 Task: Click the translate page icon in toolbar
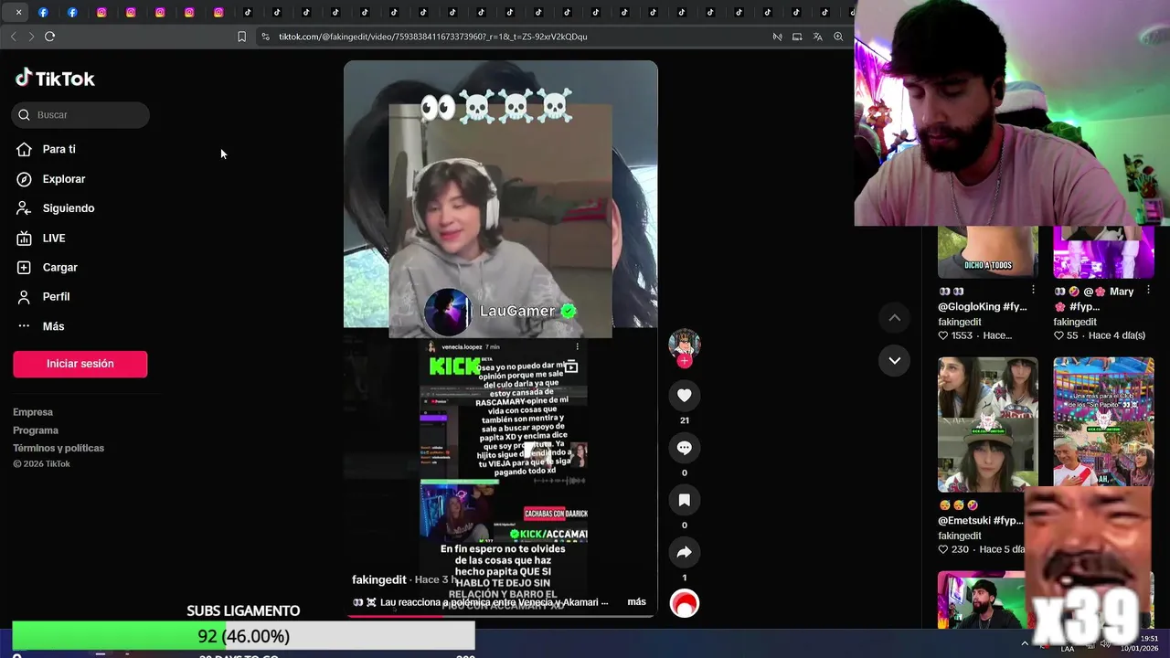pyautogui.click(x=817, y=37)
